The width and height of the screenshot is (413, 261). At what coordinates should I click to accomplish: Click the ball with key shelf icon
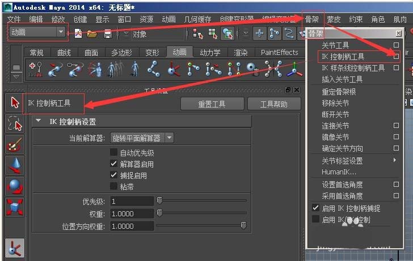pyautogui.click(x=75, y=70)
